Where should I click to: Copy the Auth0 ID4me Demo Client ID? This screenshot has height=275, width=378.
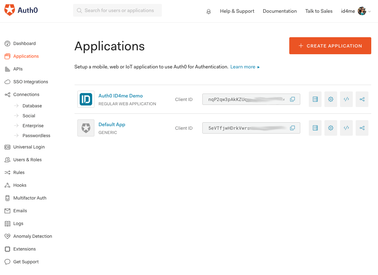pos(292,99)
